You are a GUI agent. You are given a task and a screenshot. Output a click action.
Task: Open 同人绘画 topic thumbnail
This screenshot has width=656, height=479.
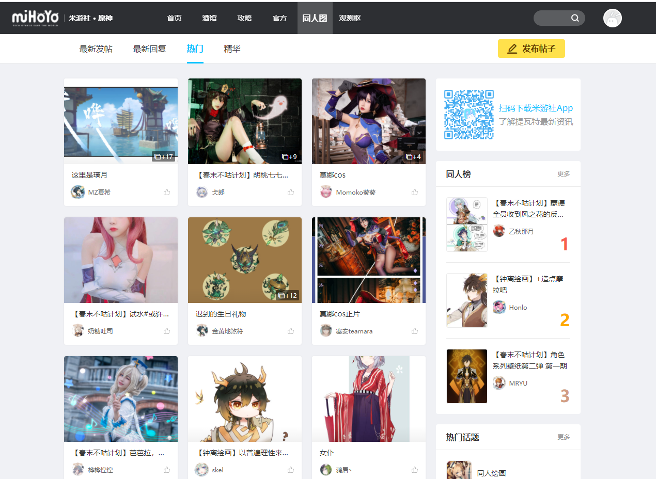pyautogui.click(x=459, y=470)
